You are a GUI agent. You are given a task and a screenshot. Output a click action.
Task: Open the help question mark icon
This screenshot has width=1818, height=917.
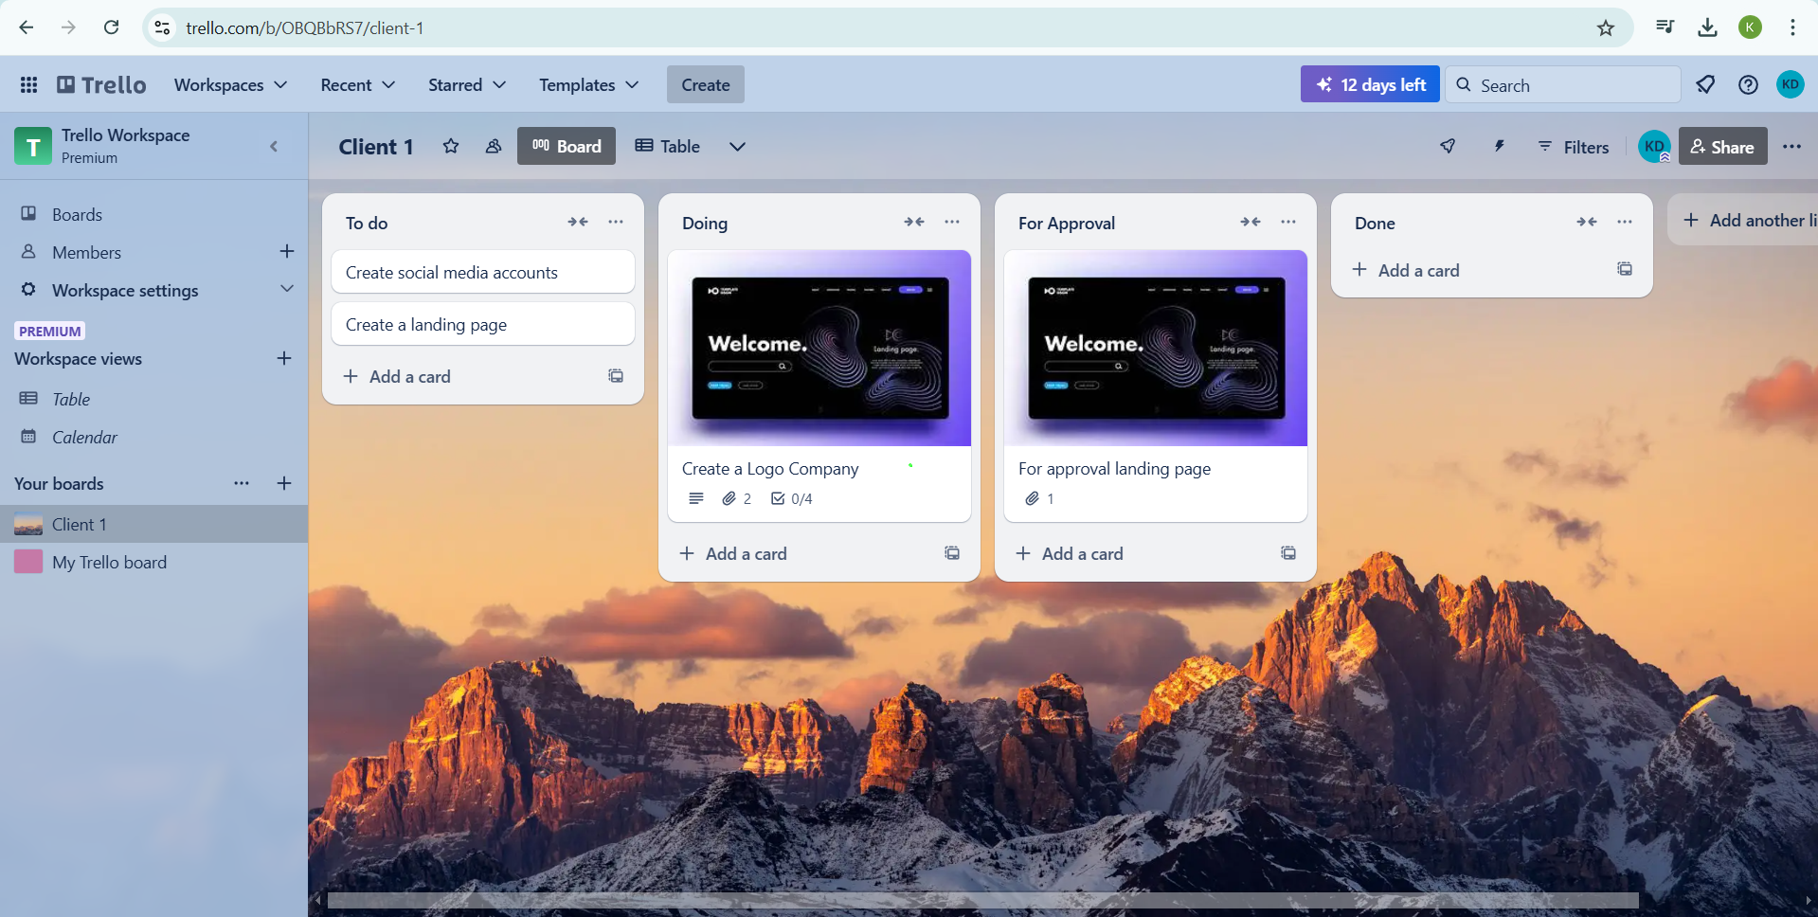[1748, 85]
